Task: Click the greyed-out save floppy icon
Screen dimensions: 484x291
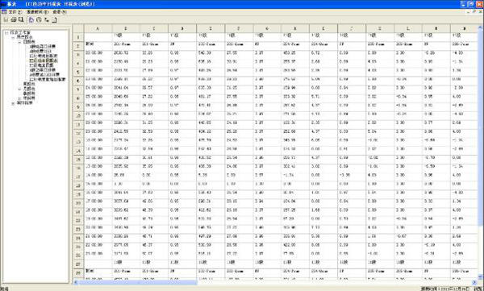Action: (x=6, y=20)
